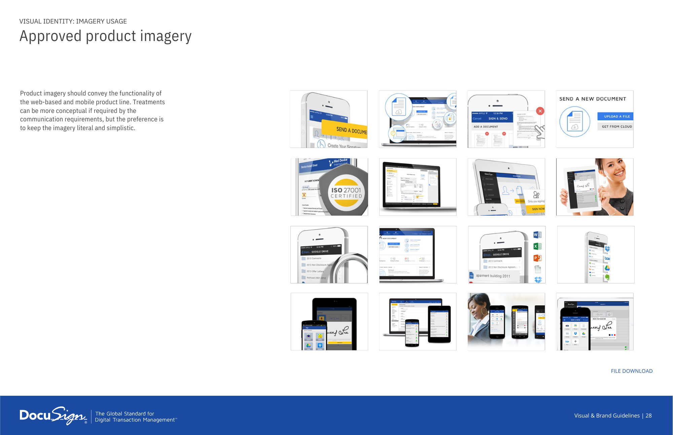673x435 pixels.
Task: Click the Get From Cloud button image
Action: pos(615,127)
